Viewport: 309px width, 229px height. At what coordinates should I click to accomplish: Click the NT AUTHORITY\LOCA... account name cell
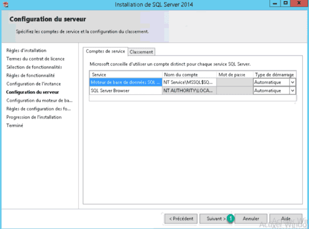point(189,90)
